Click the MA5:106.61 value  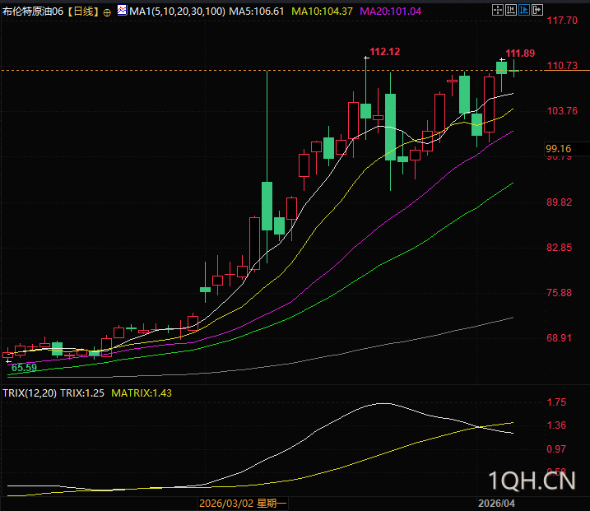click(257, 12)
